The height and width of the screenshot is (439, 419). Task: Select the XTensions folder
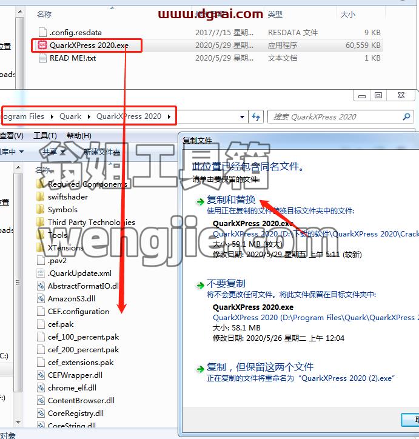point(60,248)
